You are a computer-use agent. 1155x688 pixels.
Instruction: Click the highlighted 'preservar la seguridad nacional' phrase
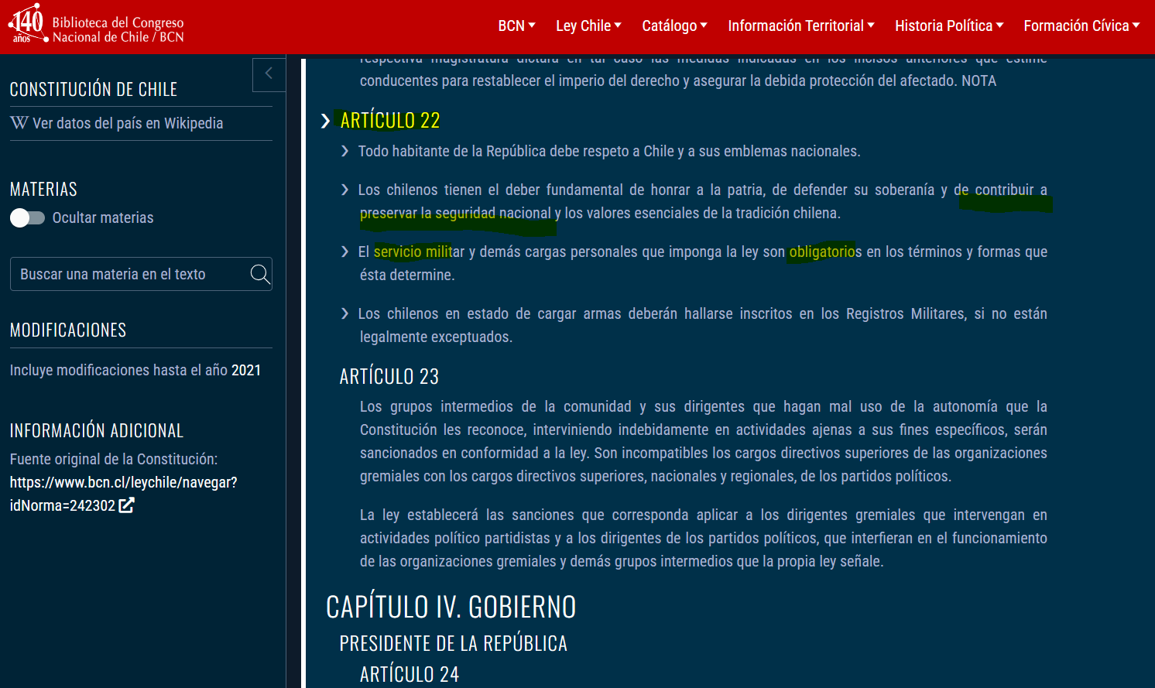tap(456, 213)
